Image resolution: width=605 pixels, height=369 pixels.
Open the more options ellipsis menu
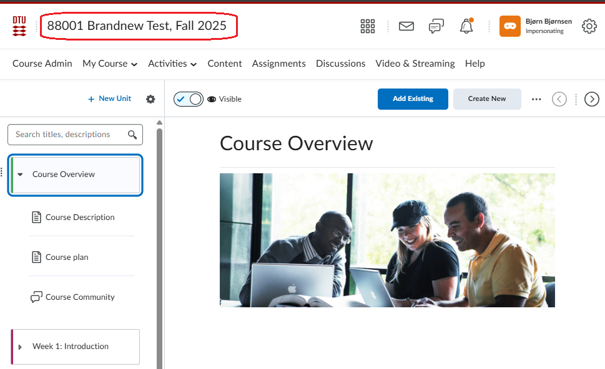536,99
